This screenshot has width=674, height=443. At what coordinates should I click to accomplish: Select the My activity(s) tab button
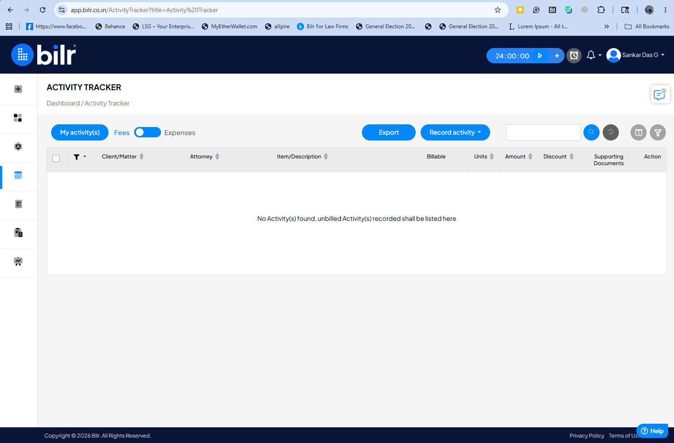coord(80,132)
